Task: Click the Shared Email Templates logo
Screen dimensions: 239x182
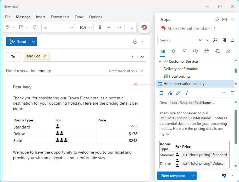Action: (x=163, y=28)
